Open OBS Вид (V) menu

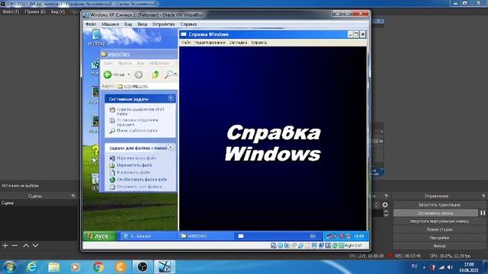pyautogui.click(x=58, y=12)
